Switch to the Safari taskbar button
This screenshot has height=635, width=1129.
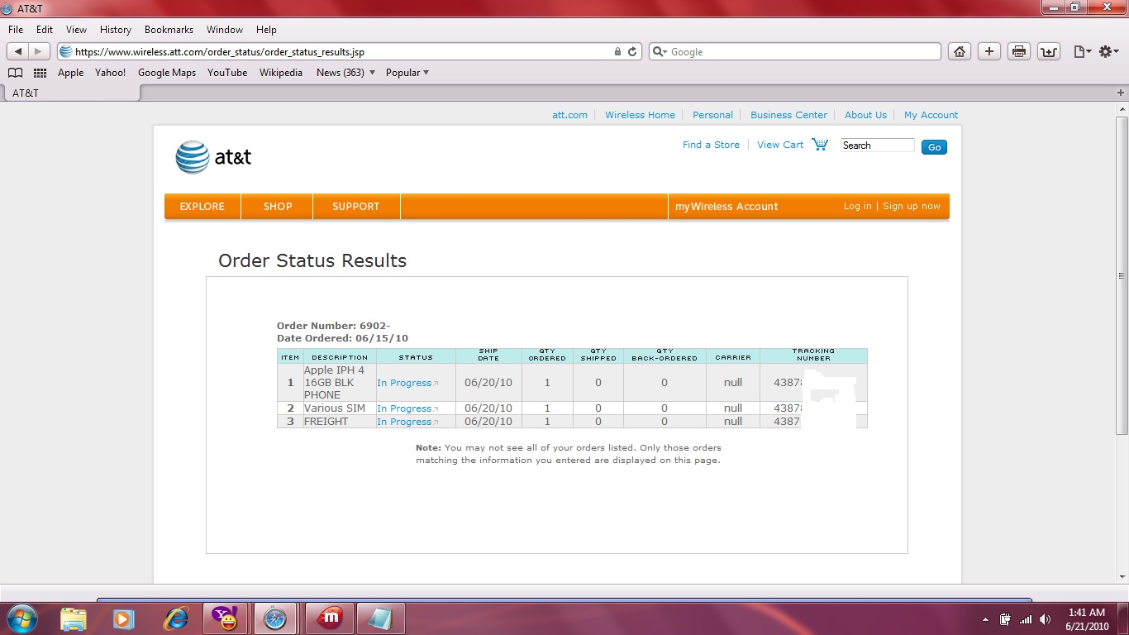pyautogui.click(x=275, y=618)
